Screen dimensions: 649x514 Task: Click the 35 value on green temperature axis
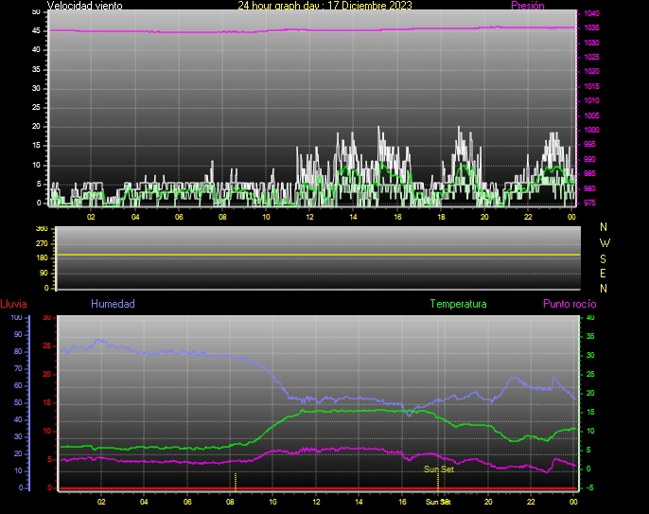pos(590,336)
